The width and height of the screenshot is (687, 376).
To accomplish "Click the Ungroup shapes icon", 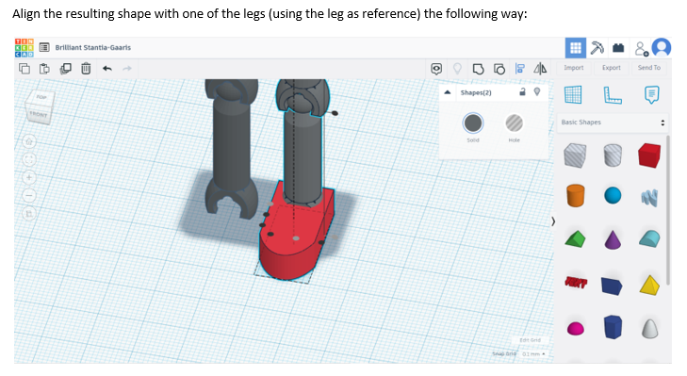I will pyautogui.click(x=499, y=69).
